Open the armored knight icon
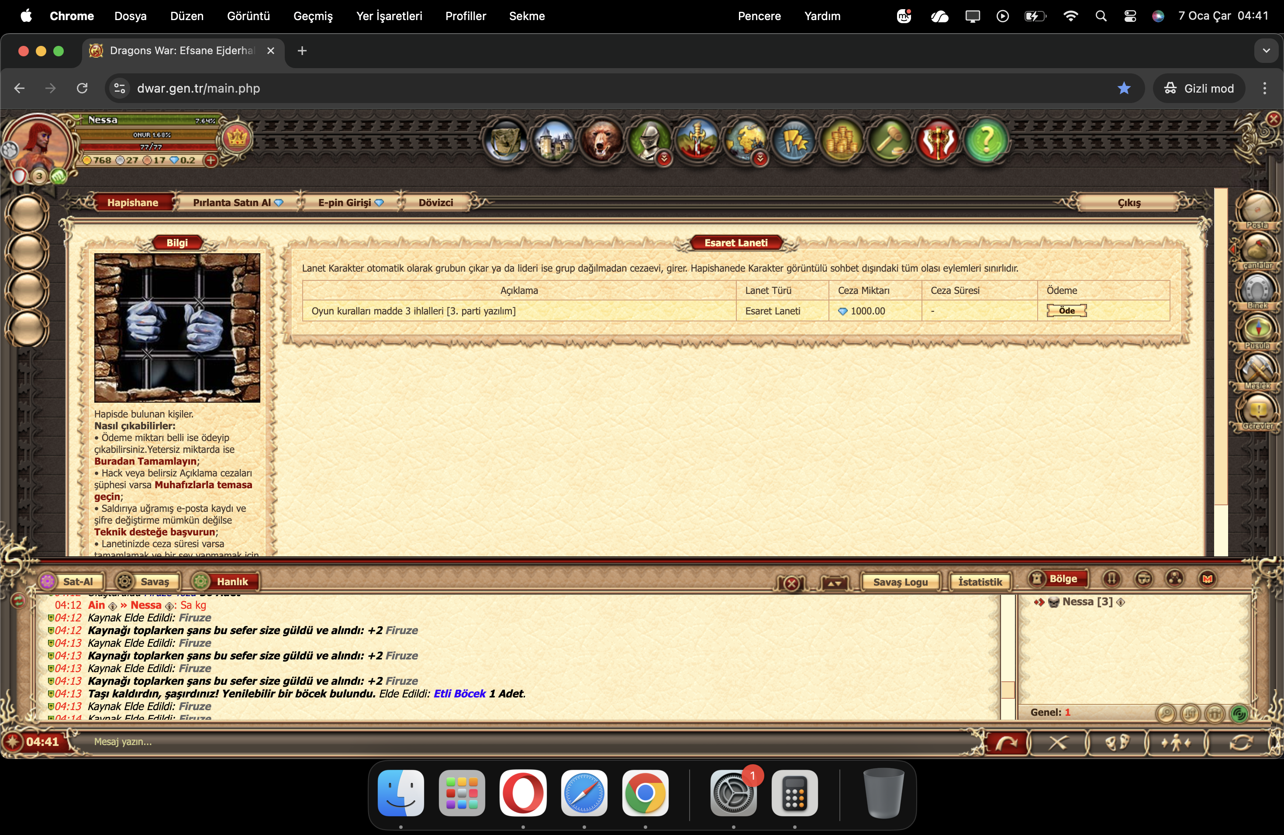 click(x=649, y=140)
